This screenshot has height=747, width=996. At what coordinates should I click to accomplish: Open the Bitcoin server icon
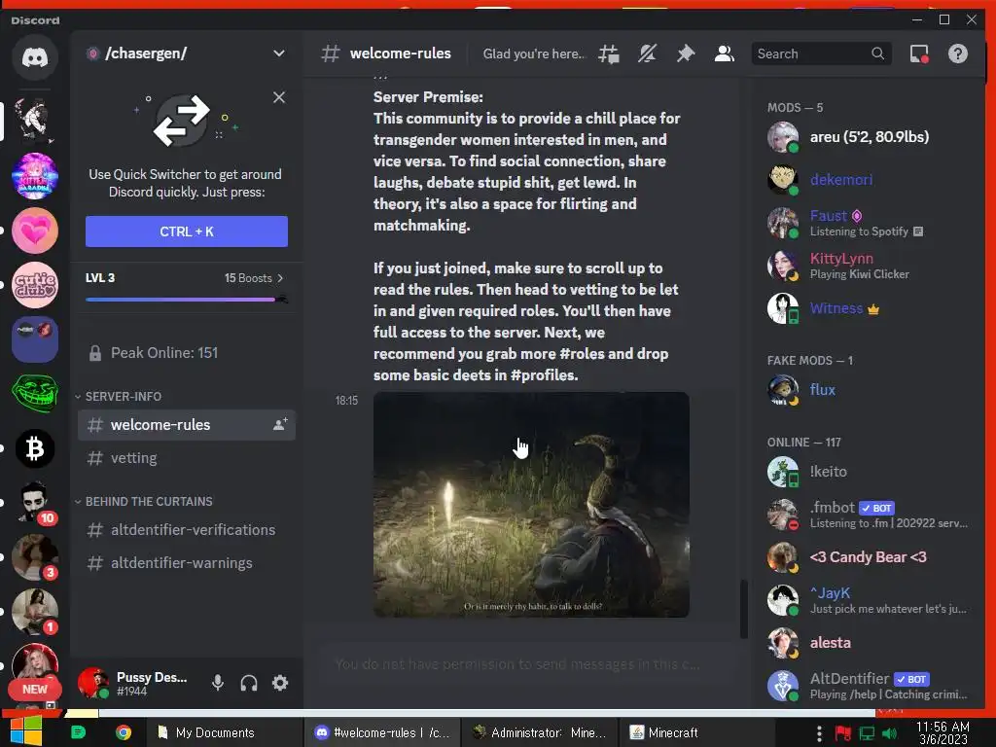click(35, 448)
